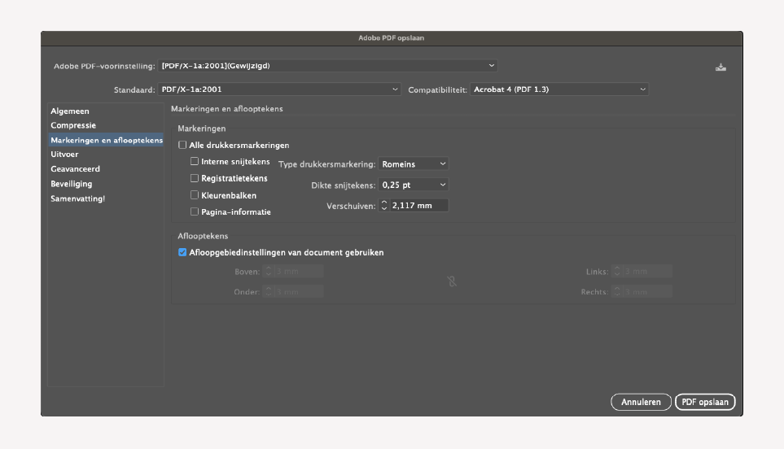Check the Registratietekens option
The image size is (784, 449).
coord(195,178)
